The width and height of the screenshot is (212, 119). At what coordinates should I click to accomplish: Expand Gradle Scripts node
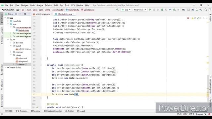5,67
